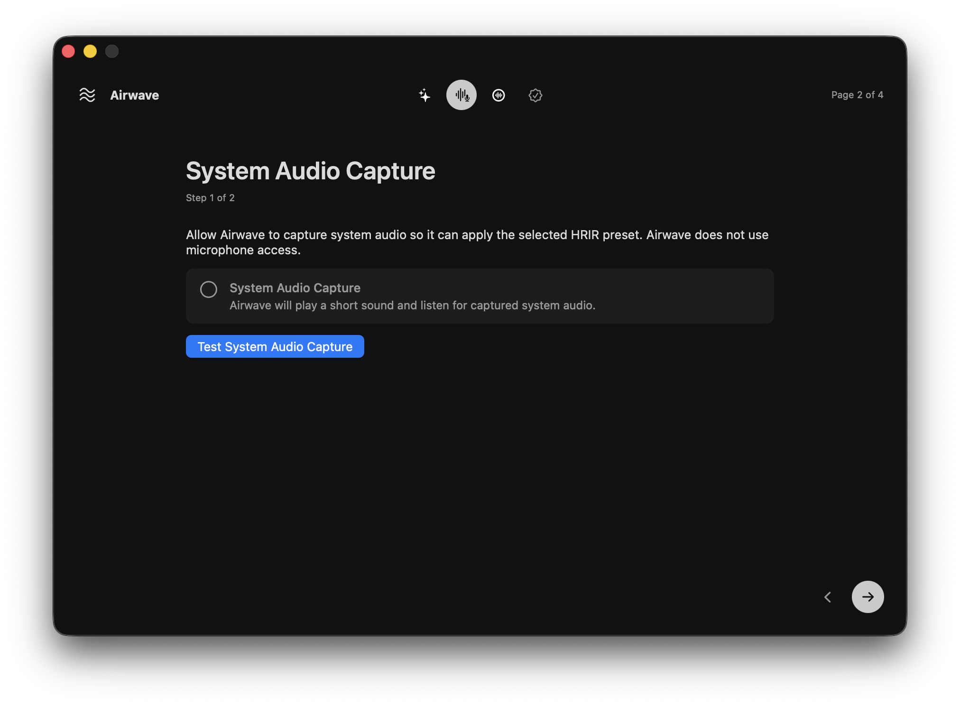
Task: Jump to the checkmark seal final step
Action: pyautogui.click(x=535, y=95)
